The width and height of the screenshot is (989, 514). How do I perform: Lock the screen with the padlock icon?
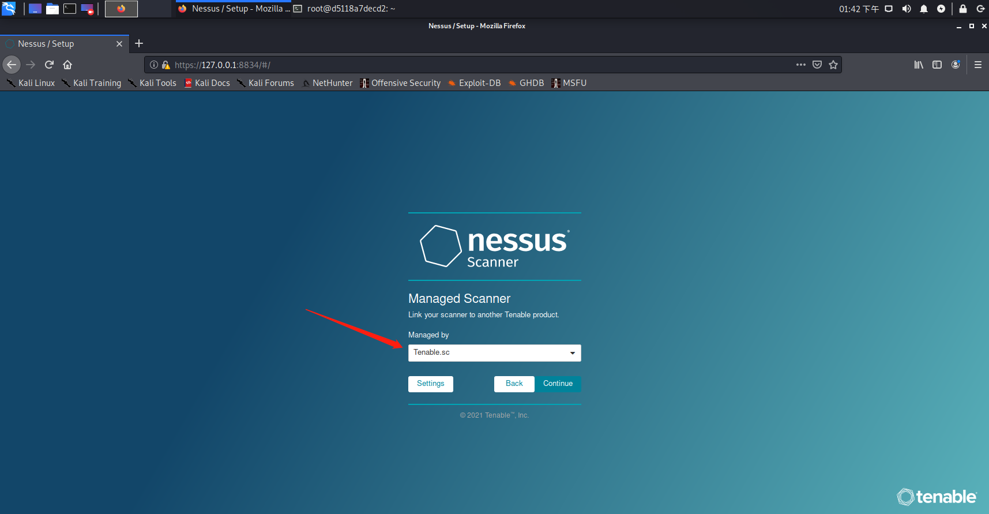point(962,9)
